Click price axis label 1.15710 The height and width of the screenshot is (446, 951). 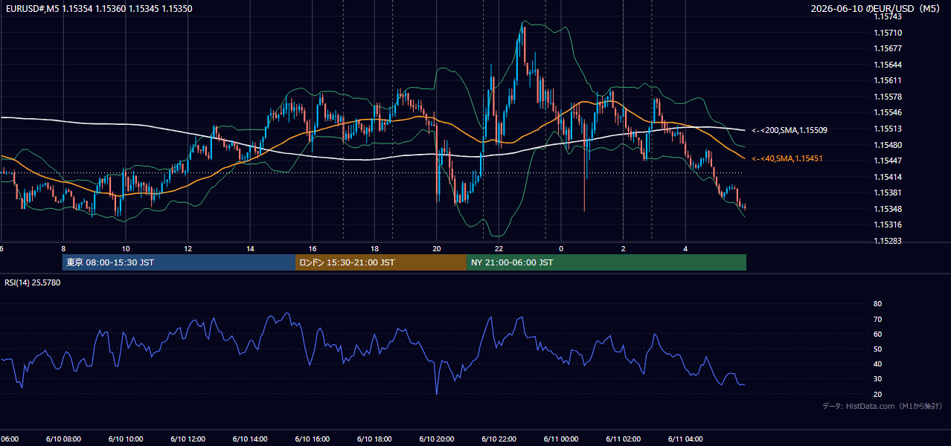(x=887, y=33)
